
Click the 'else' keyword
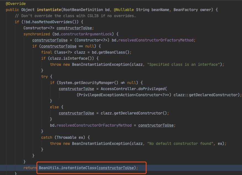coord(54,107)
